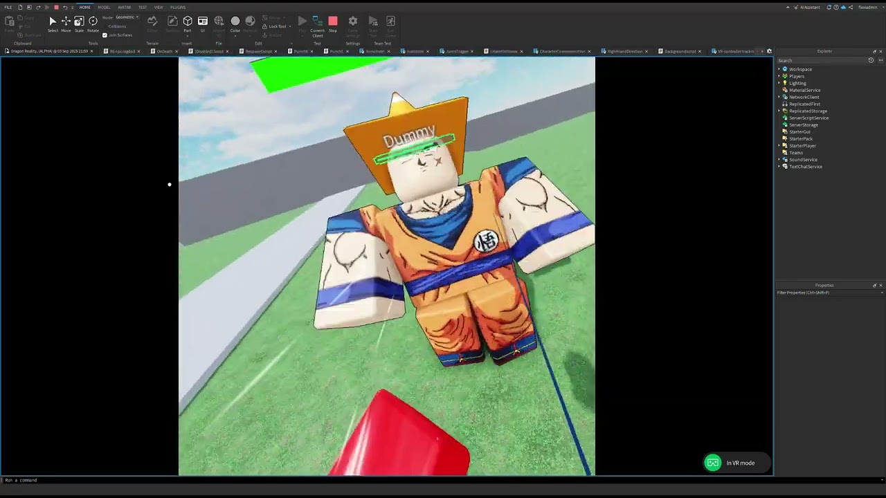Image resolution: width=886 pixels, height=498 pixels.
Task: Close the Dragon Reality tab
Action: (x=91, y=51)
